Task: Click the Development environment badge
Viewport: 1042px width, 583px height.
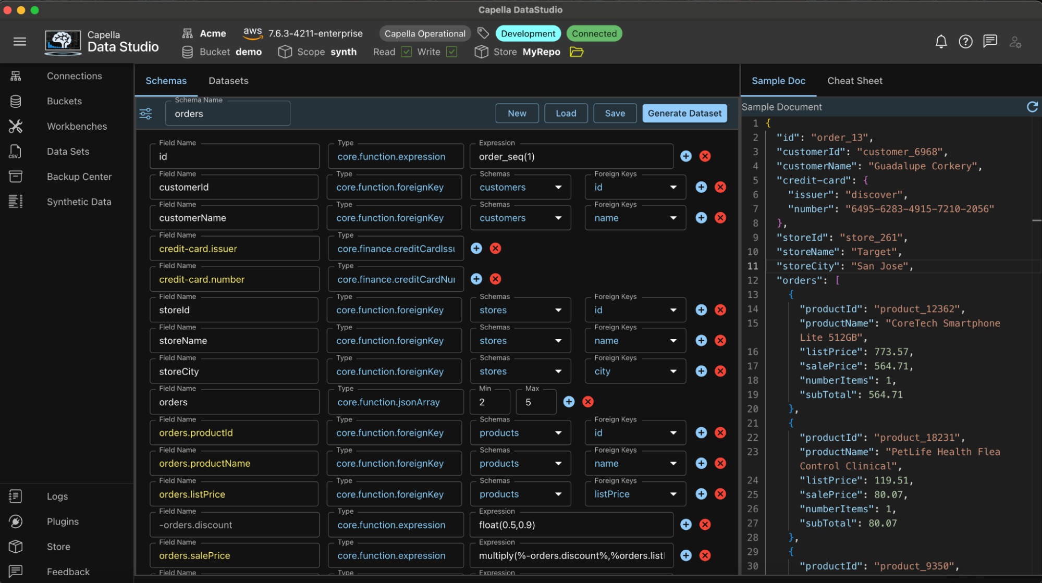Action: [x=528, y=33]
